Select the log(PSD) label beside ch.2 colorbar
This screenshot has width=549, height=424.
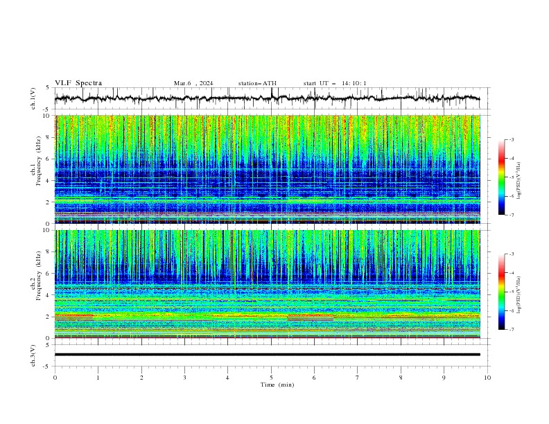pyautogui.click(x=518, y=295)
